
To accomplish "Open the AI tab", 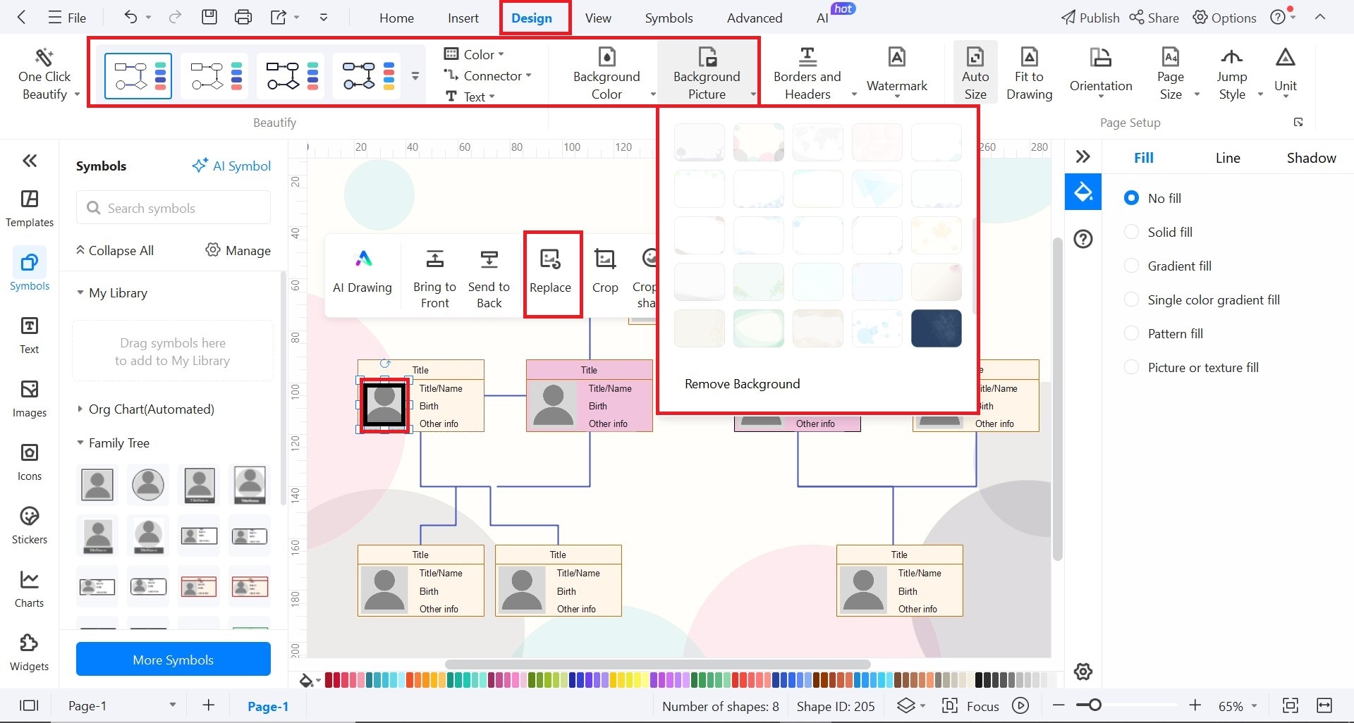I will point(823,18).
